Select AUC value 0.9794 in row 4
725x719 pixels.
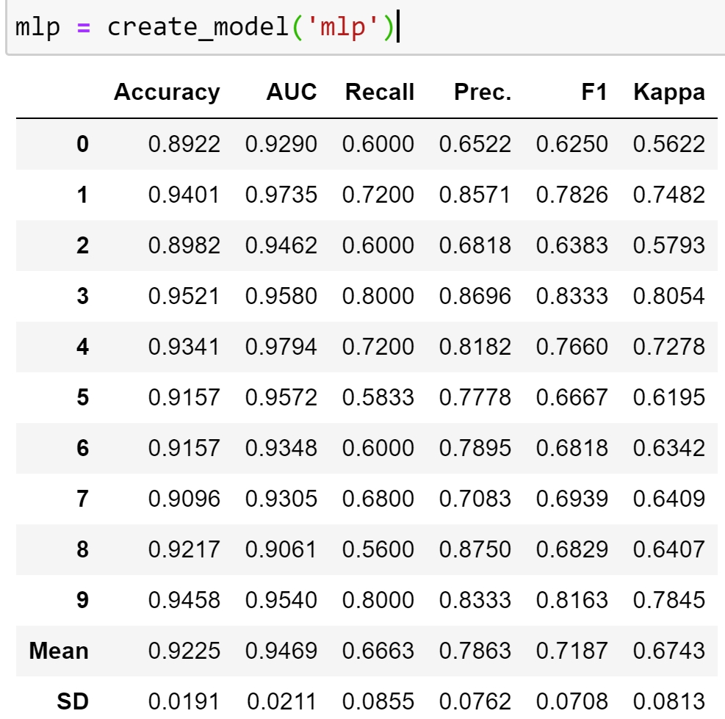click(x=281, y=347)
